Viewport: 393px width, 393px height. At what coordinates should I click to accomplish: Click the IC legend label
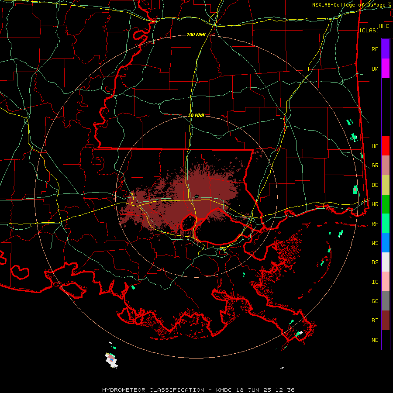coord(375,282)
